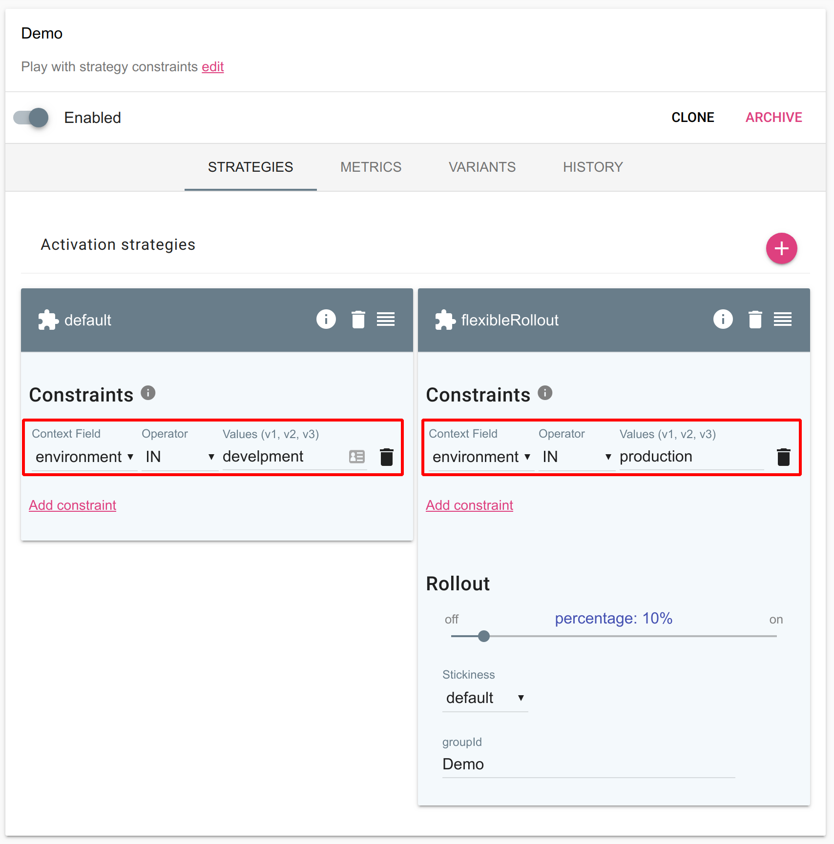Open Context Field dropdown in default strategy
This screenshot has height=844, width=834.
pos(84,457)
